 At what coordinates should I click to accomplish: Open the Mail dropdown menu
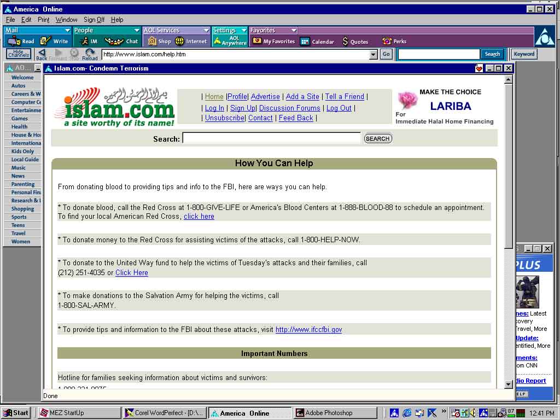click(x=38, y=31)
